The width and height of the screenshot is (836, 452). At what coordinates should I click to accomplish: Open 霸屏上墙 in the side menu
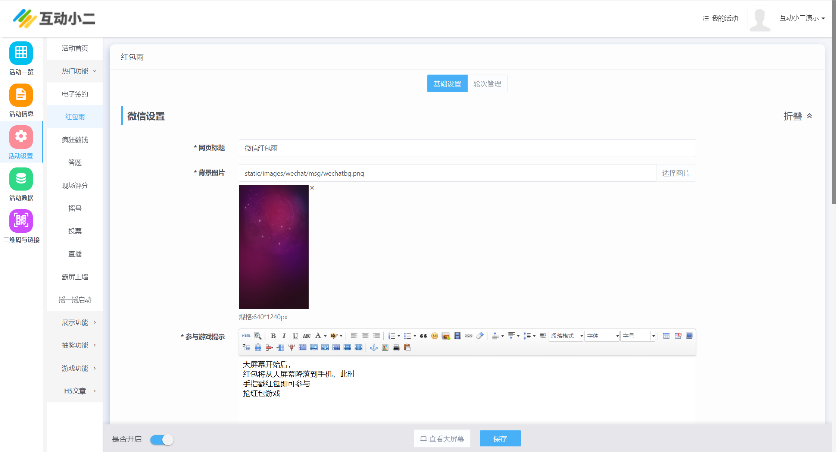[x=75, y=277]
